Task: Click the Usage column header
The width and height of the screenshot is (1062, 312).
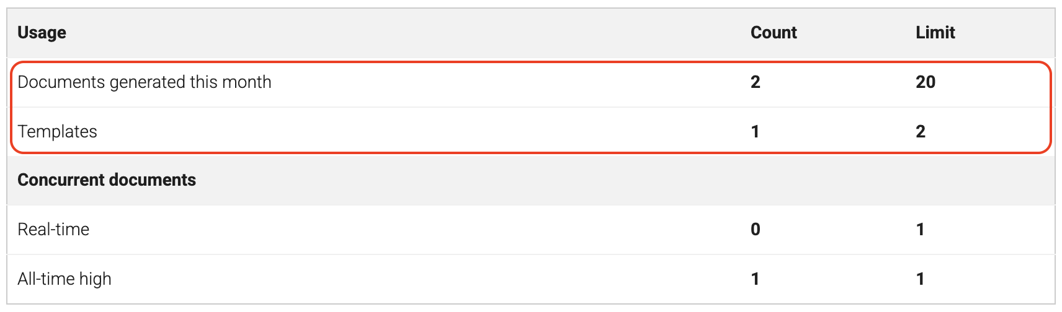Action: tap(42, 33)
